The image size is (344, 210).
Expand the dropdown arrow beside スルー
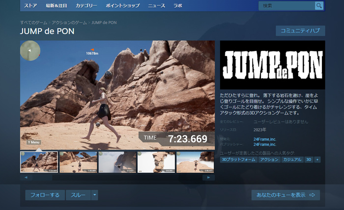(94, 195)
